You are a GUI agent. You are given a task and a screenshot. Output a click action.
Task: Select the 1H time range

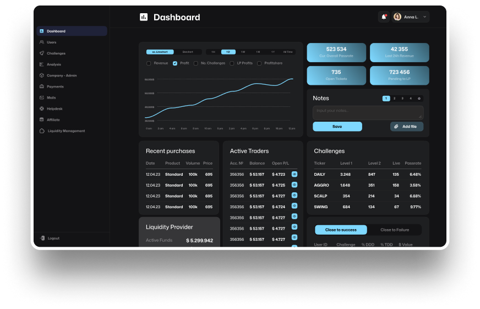tap(214, 52)
